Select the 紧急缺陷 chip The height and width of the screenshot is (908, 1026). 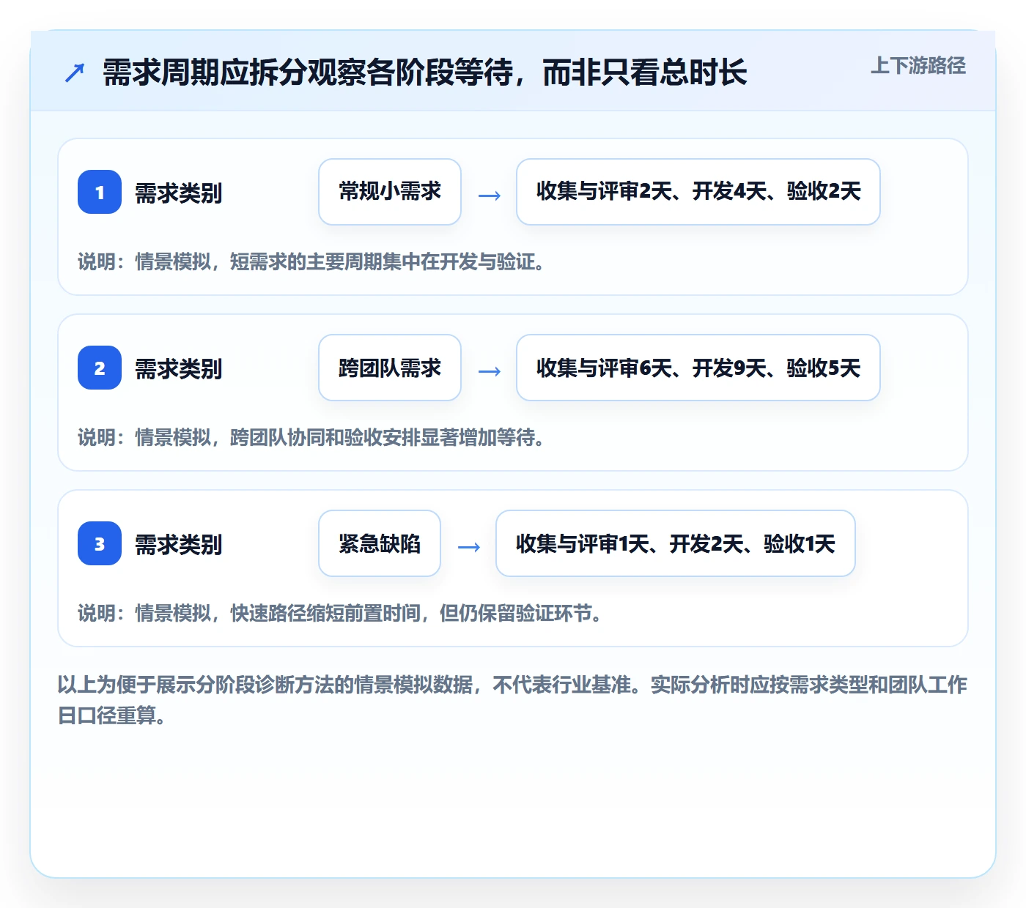coord(380,543)
